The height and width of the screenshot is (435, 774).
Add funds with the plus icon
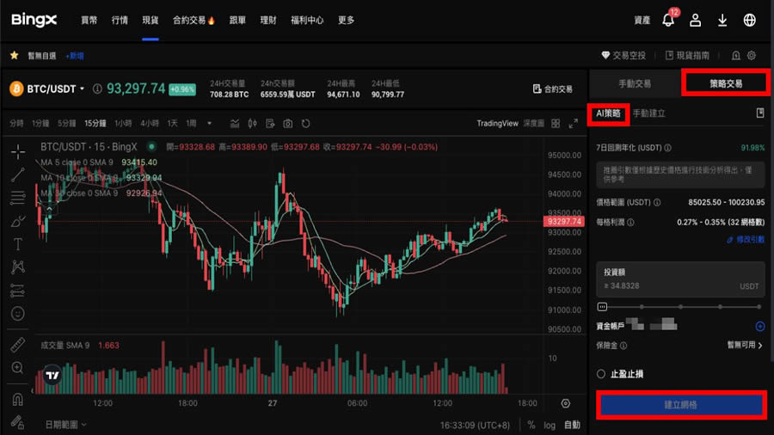pos(759,327)
